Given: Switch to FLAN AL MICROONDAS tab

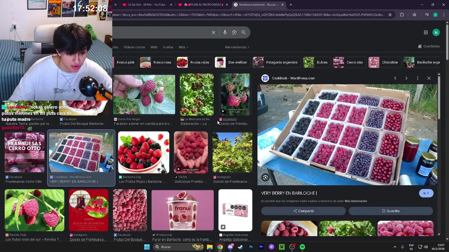Looking at the screenshot, I should tap(203, 5).
